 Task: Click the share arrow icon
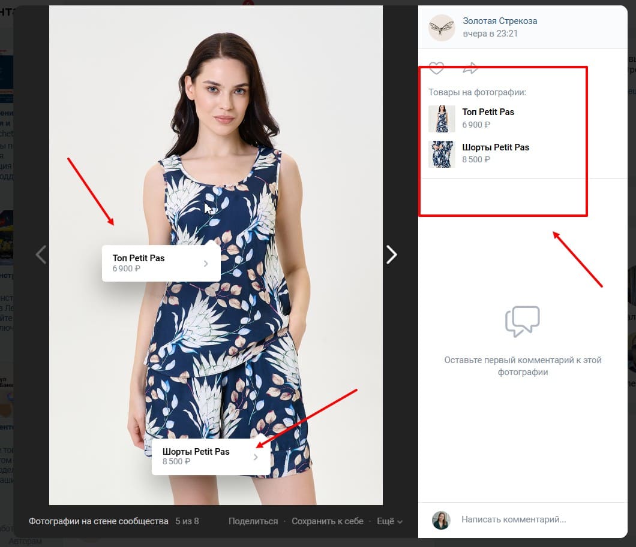tap(470, 68)
